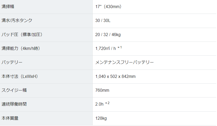Select the 30 / 30L tank value
217x126 pixels.
click(103, 21)
